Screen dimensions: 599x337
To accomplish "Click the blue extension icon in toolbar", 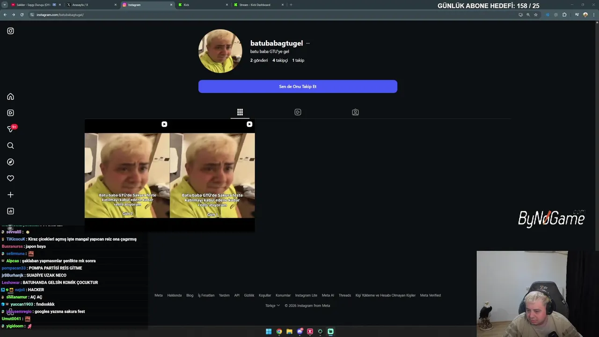I will [548, 15].
